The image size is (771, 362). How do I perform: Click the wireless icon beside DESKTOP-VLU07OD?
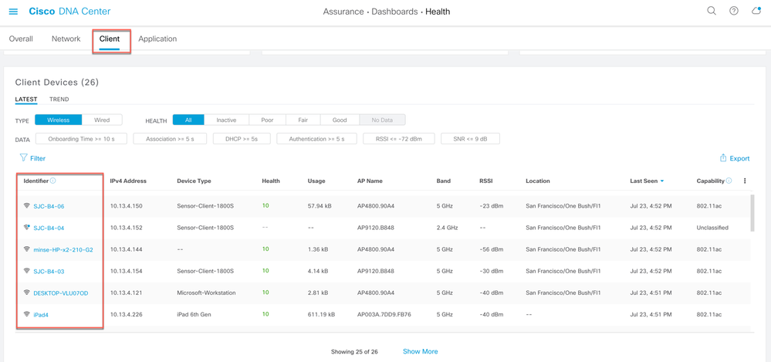click(26, 293)
